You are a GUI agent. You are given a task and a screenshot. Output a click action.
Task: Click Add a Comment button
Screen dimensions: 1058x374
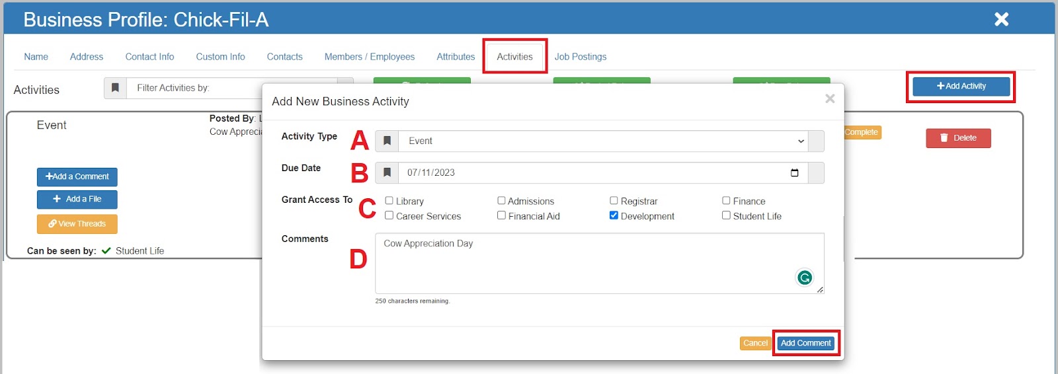[77, 176]
